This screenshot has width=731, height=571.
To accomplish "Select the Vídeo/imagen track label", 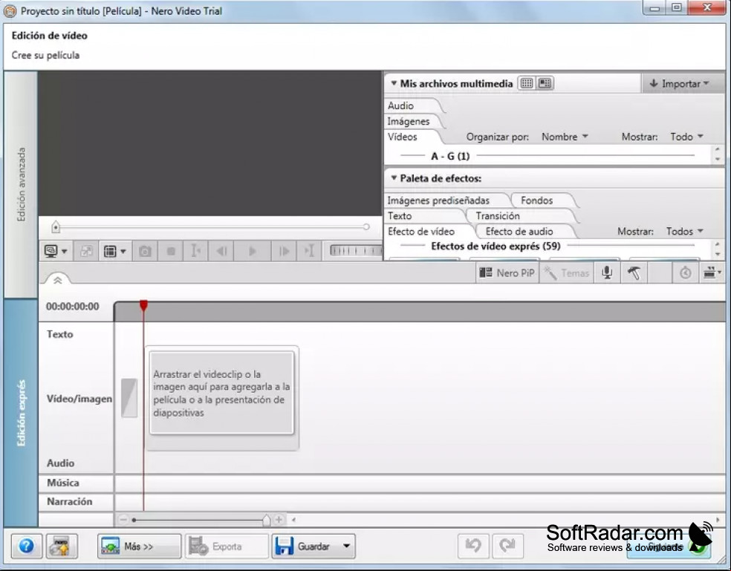I will [x=79, y=399].
